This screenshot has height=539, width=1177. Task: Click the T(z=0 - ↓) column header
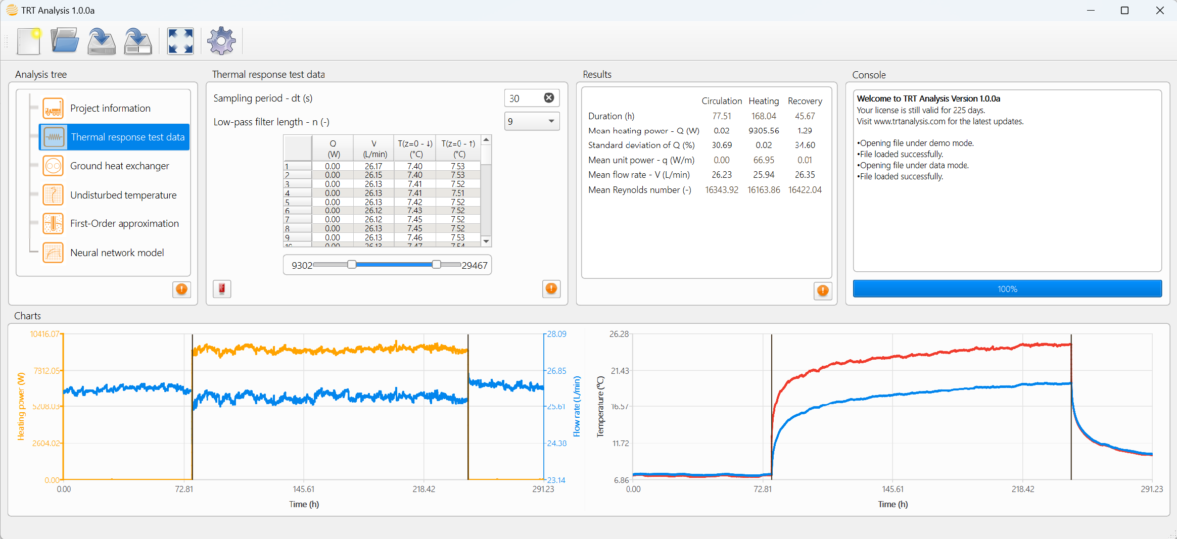click(415, 149)
